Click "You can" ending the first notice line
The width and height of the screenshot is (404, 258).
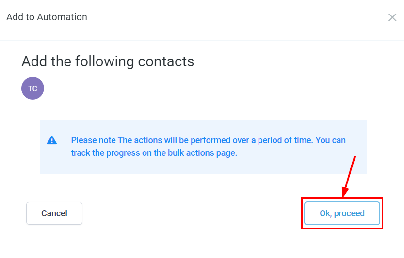pos(331,140)
